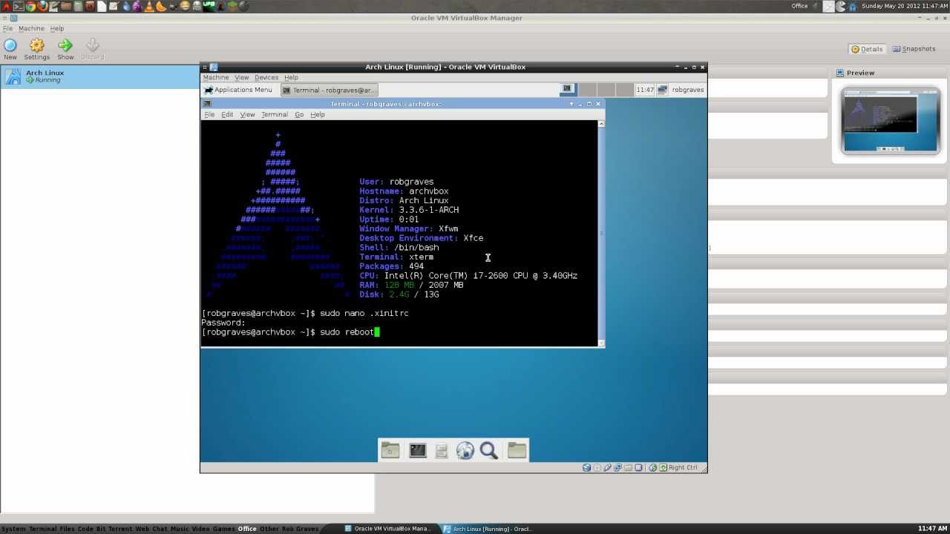Click the VM Preview thumbnail

[890, 120]
